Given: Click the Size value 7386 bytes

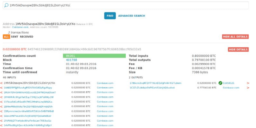Looking at the screenshot, I should [x=200, y=72].
